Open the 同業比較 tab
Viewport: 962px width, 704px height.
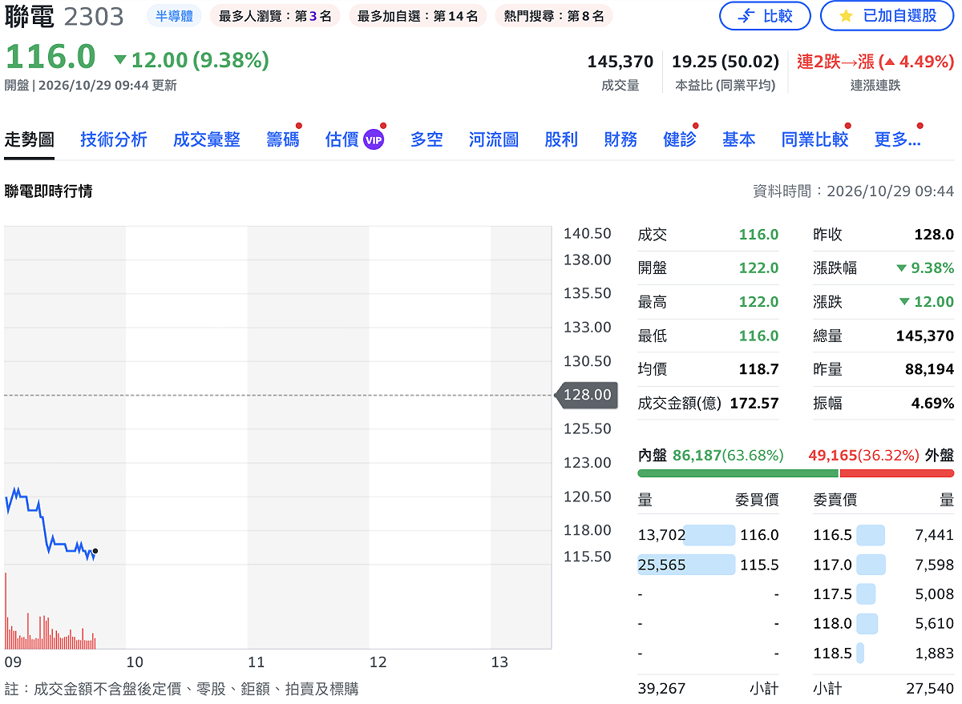(x=815, y=139)
